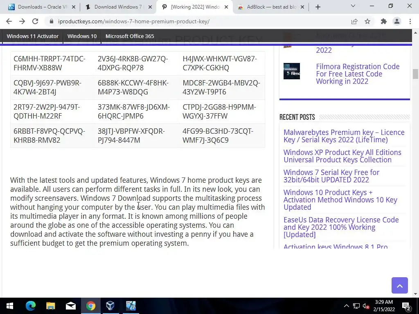Launch Microsoft Edge from taskbar
The image size is (419, 314).
coord(30,306)
